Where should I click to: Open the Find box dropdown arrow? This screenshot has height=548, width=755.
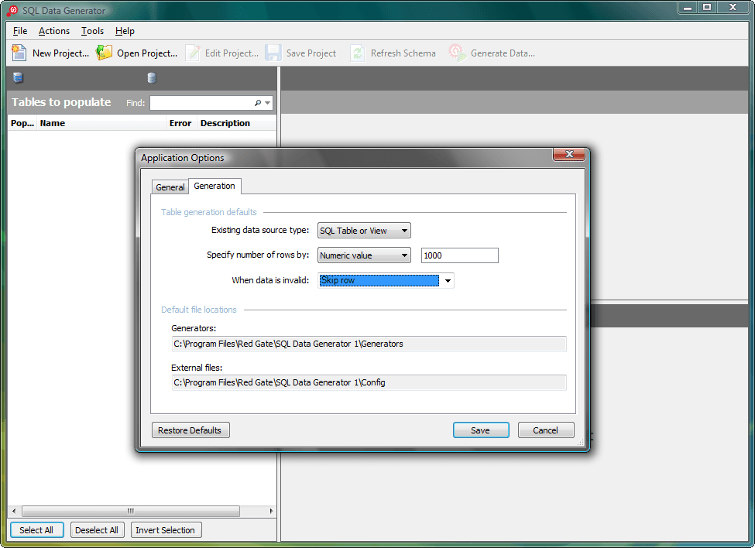click(x=267, y=103)
